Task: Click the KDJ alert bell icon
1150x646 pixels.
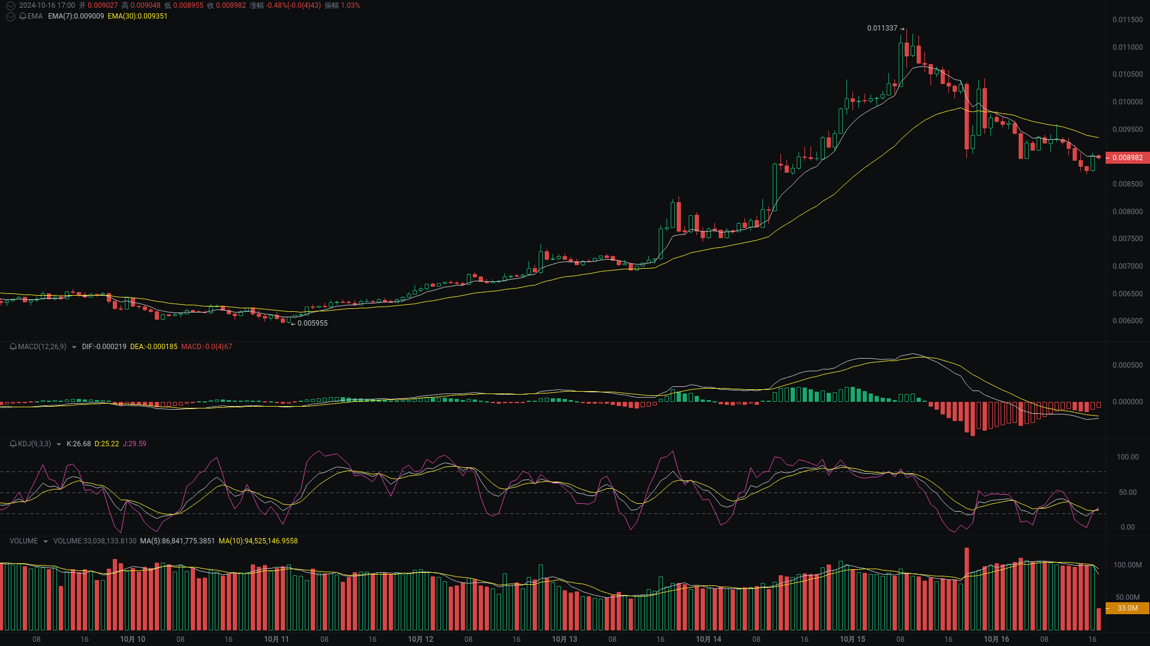Action: (13, 444)
